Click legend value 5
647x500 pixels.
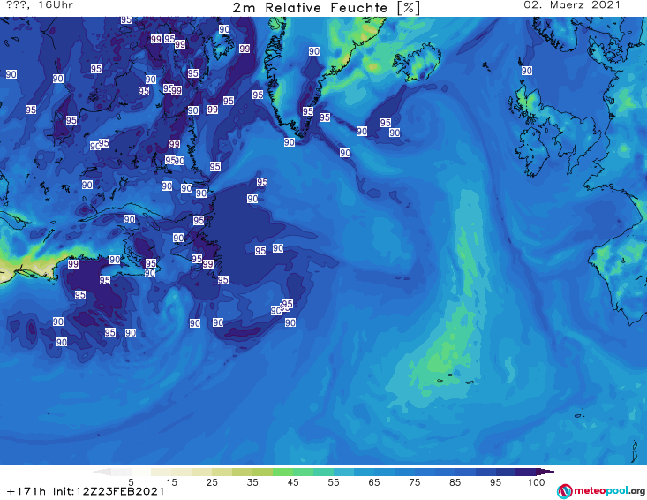(131, 482)
